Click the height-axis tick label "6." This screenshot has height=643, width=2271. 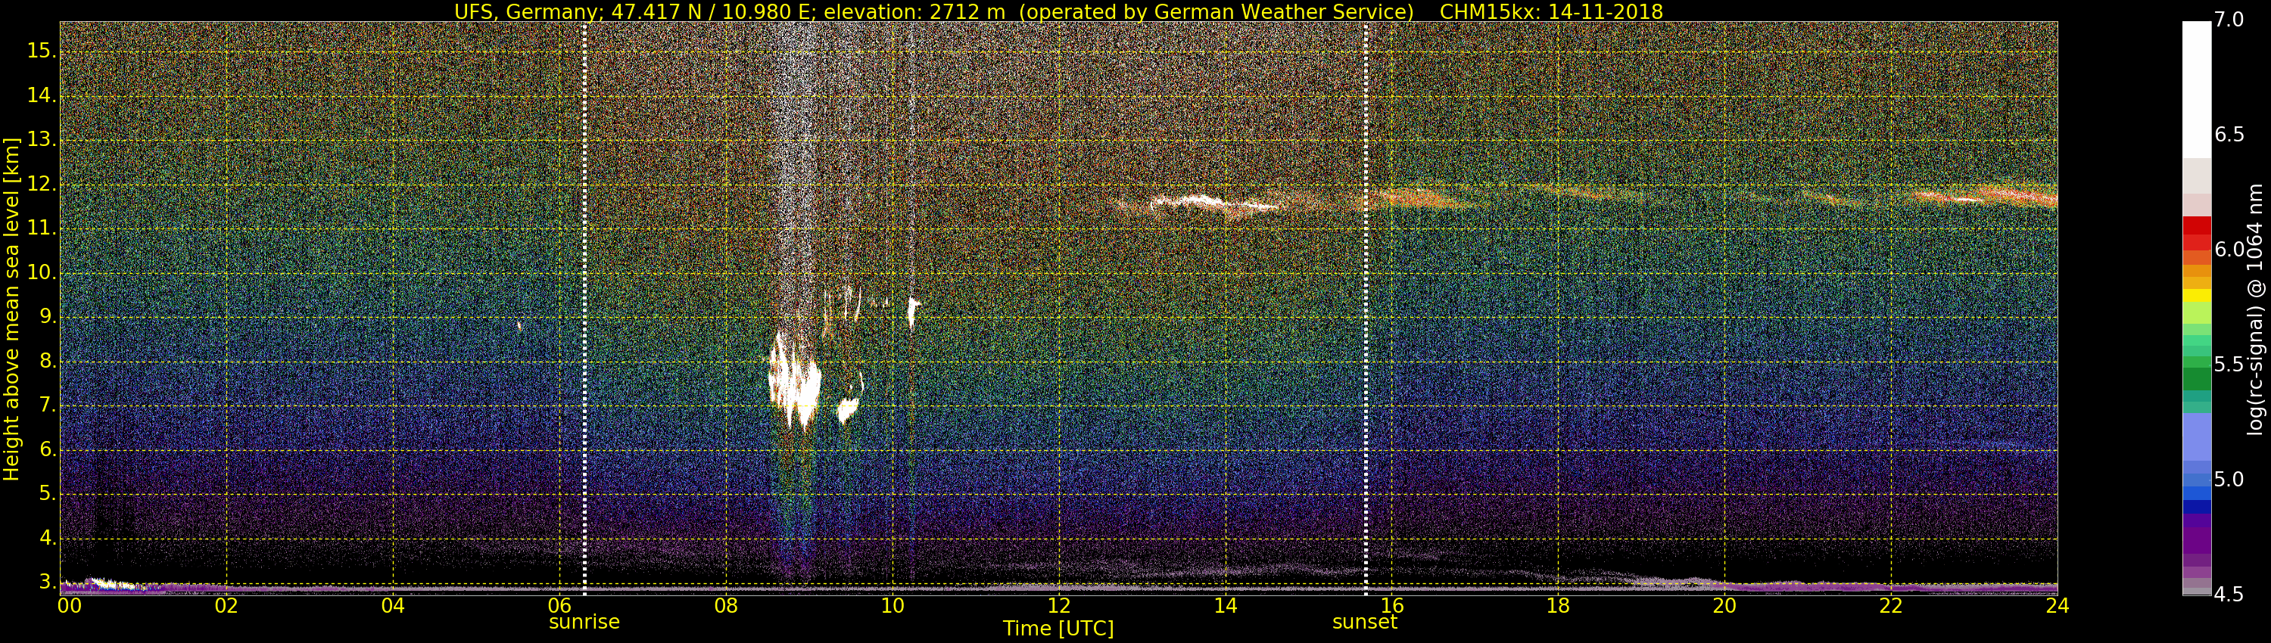[47, 450]
